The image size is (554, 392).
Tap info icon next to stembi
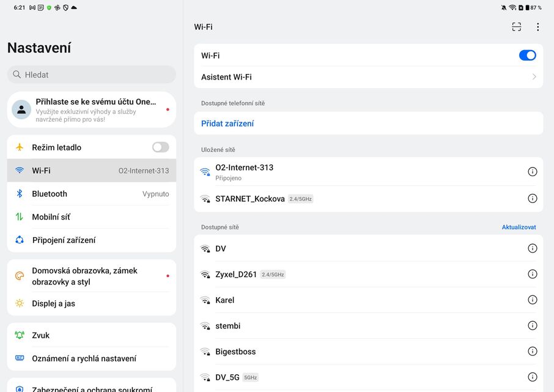pos(532,325)
